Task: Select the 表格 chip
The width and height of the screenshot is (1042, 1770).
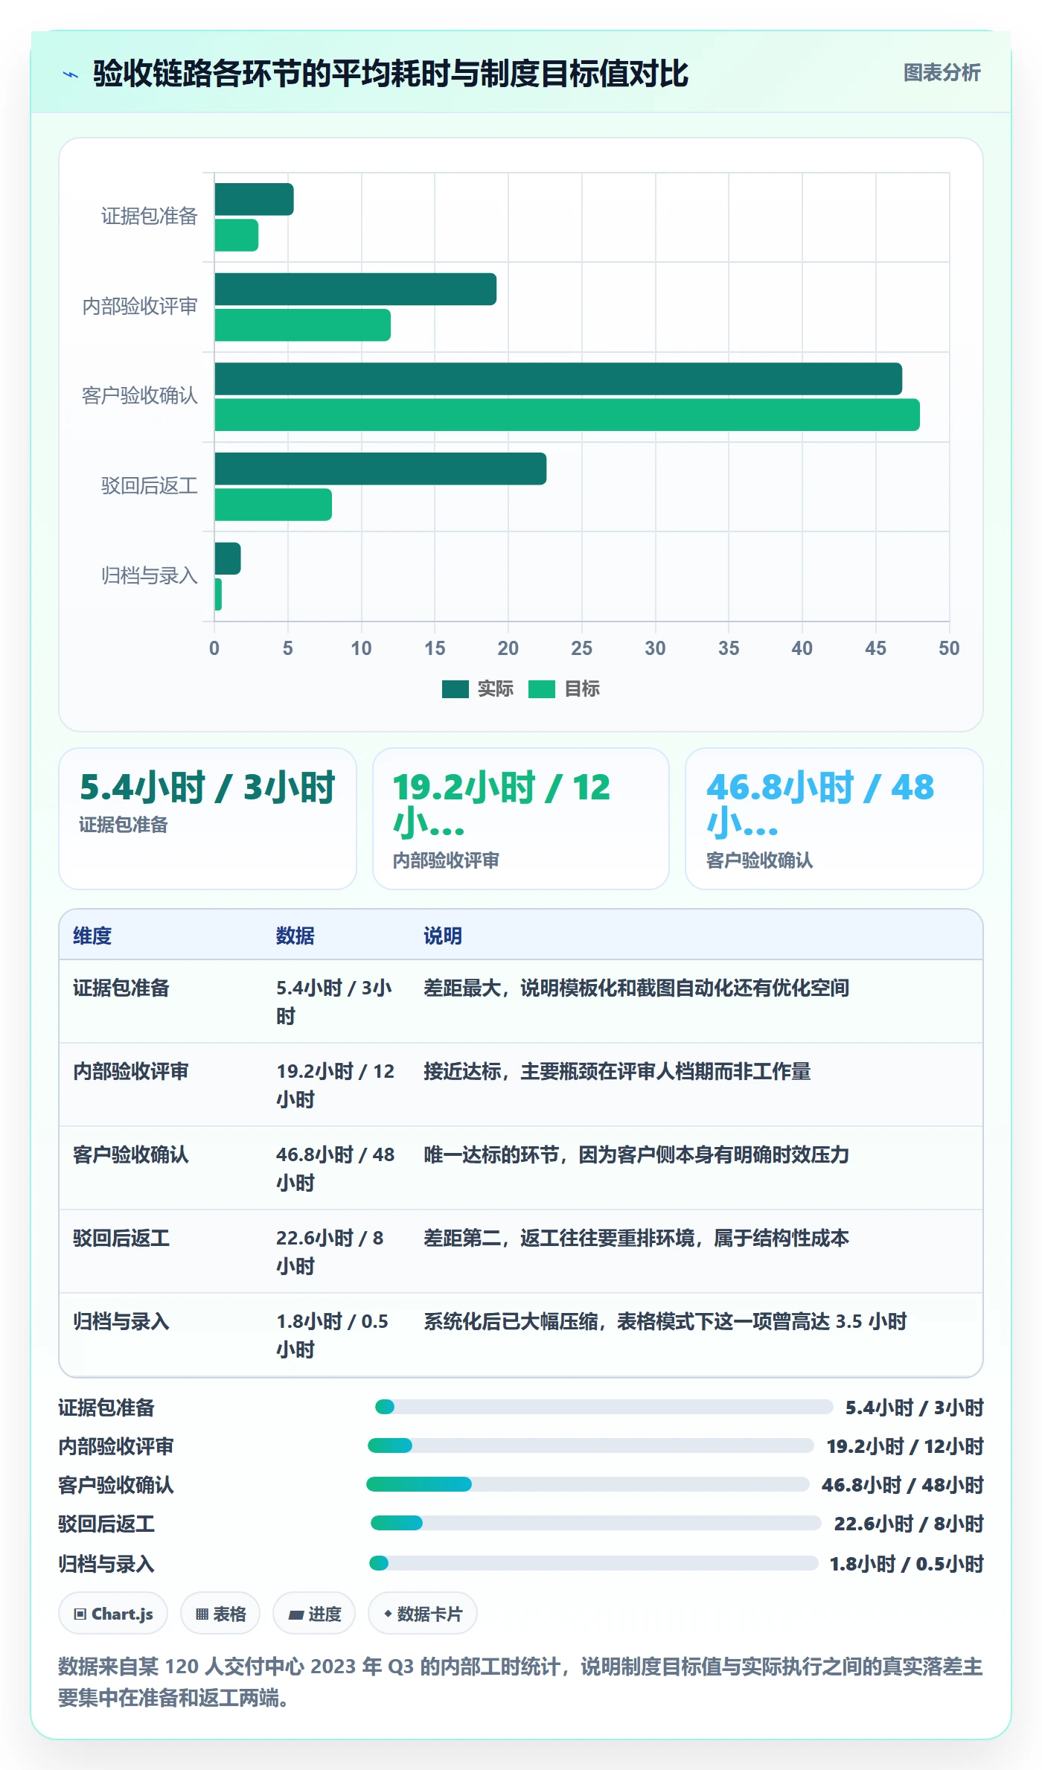Action: [x=220, y=1614]
